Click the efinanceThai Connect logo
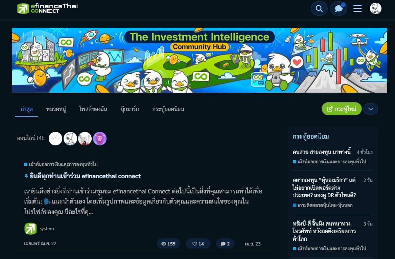 pos(48,8)
